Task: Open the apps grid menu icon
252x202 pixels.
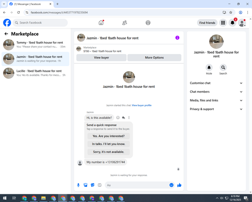Action: pos(223,23)
